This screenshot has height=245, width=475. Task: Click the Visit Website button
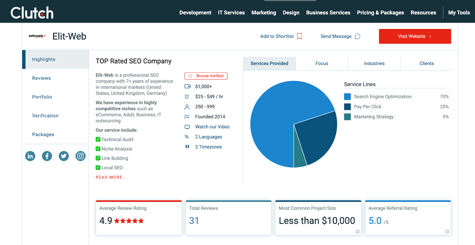[x=415, y=36]
